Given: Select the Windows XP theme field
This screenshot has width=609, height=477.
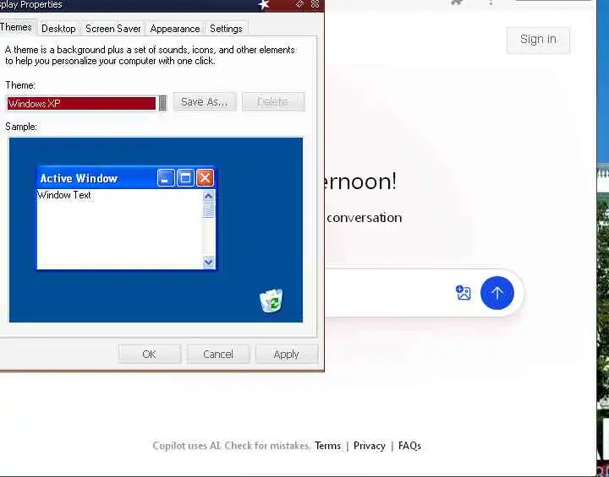Looking at the screenshot, I should [x=81, y=103].
